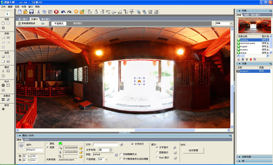Open the 文件 menu
This screenshot has height=165, width=273.
click(3, 7)
